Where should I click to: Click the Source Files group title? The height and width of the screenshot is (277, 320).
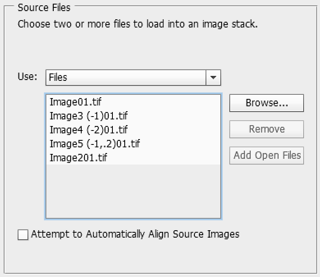point(44,8)
